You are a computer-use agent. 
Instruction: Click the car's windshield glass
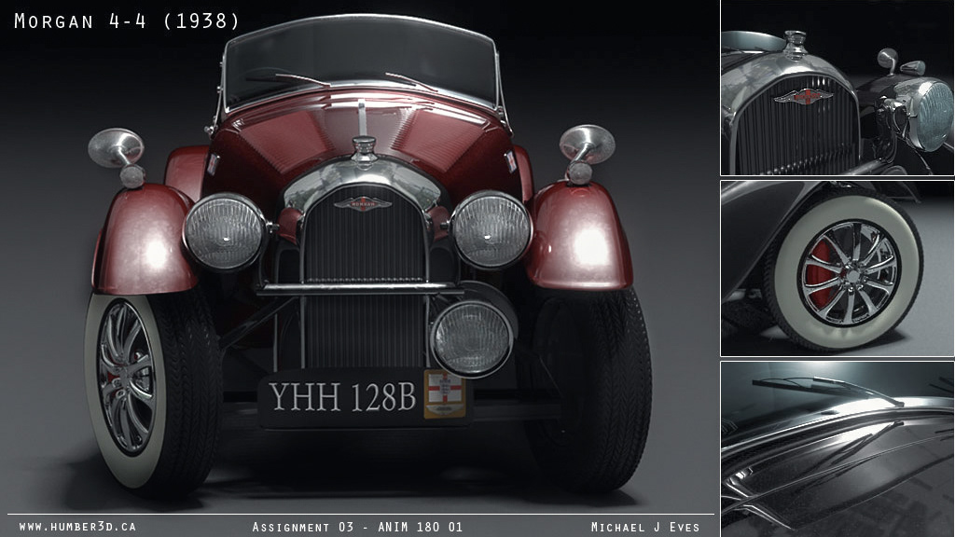pyautogui.click(x=361, y=58)
